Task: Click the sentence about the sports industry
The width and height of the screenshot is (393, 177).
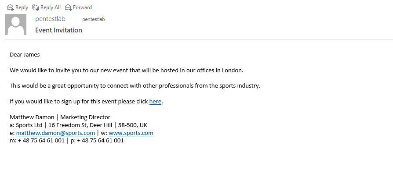Action: tap(135, 85)
